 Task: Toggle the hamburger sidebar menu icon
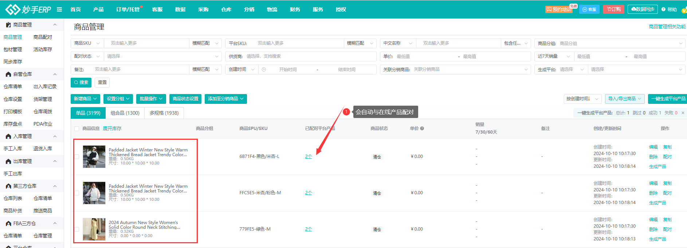59,9
